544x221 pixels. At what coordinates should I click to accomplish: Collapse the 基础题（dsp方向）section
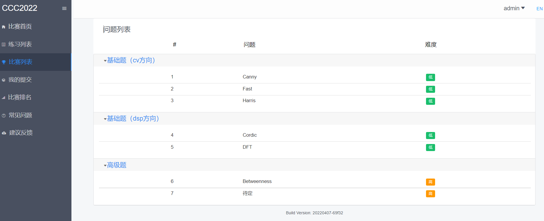tap(105, 119)
